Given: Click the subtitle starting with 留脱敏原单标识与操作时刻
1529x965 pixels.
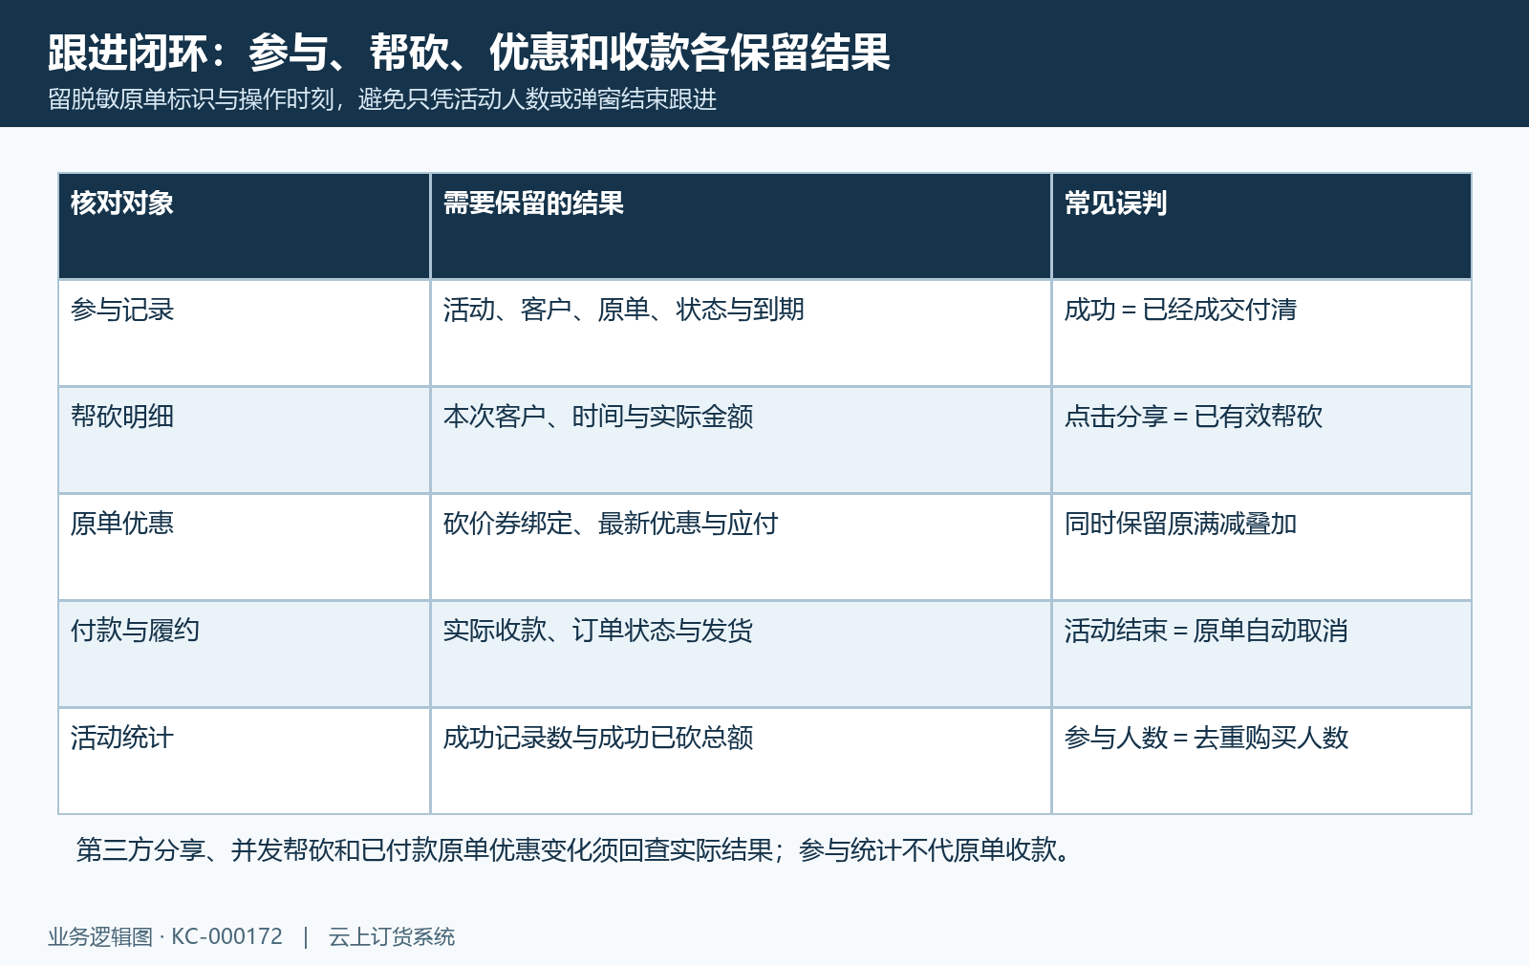Looking at the screenshot, I should [x=382, y=99].
